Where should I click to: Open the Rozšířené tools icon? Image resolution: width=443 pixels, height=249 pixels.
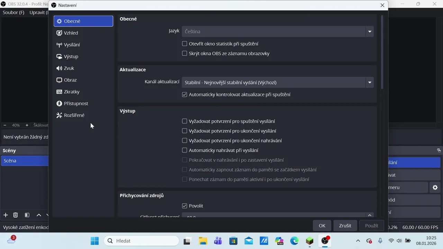(x=59, y=115)
